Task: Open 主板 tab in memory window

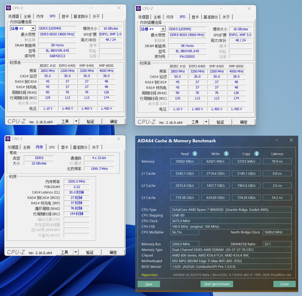Action: (x=27, y=147)
